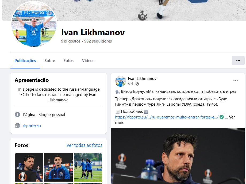Follow the fcporto.su article link in post
Screen dimensions: 246x184
167,117
